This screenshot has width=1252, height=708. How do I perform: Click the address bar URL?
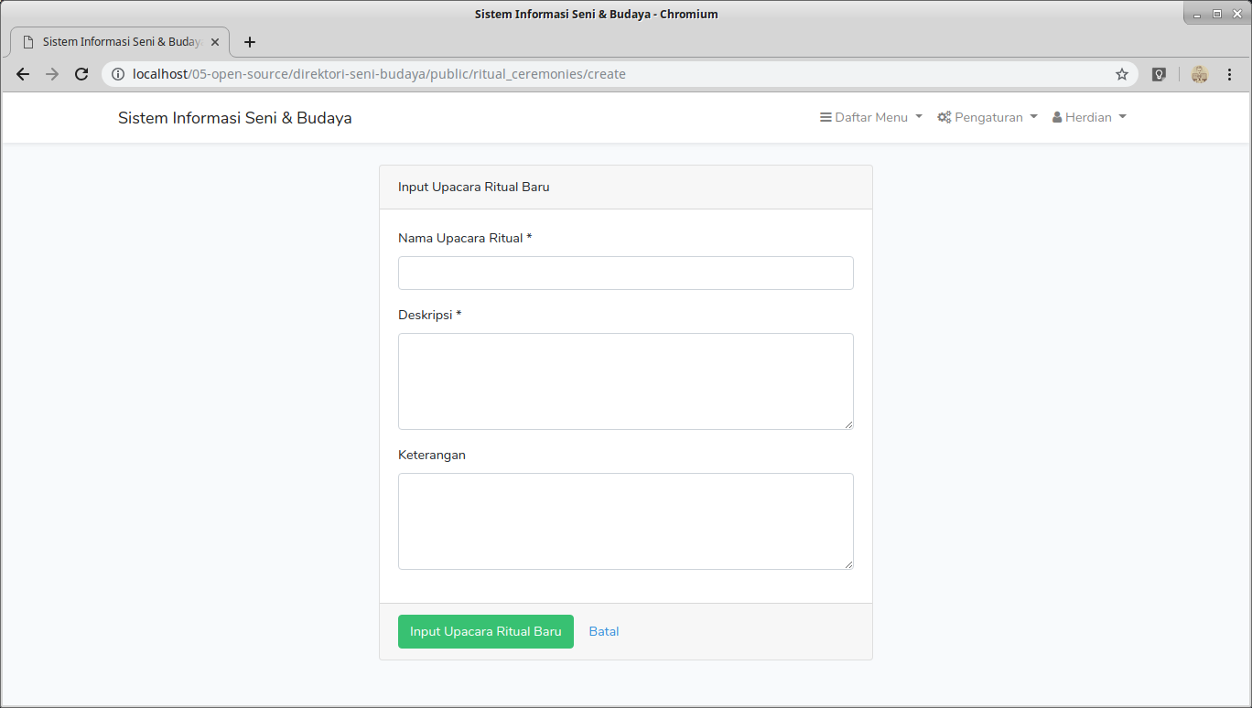[379, 74]
